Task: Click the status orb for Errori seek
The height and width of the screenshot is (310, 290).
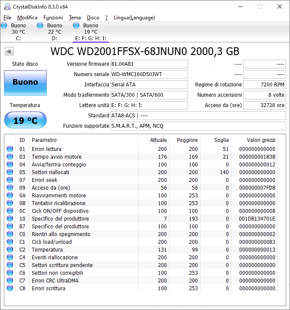Action: point(10,180)
